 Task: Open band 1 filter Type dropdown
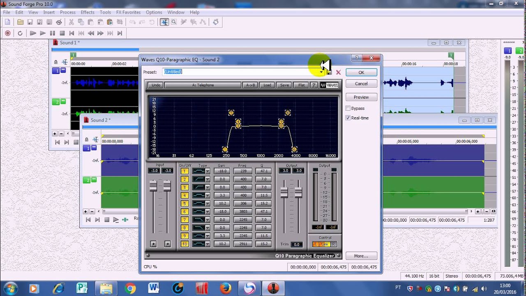pos(208,171)
